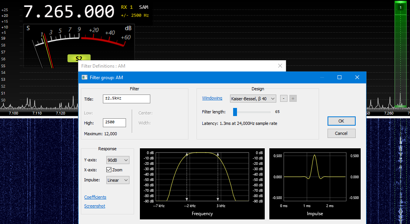
Task: Close the Filter Definitions : AM window
Action: tap(280, 66)
